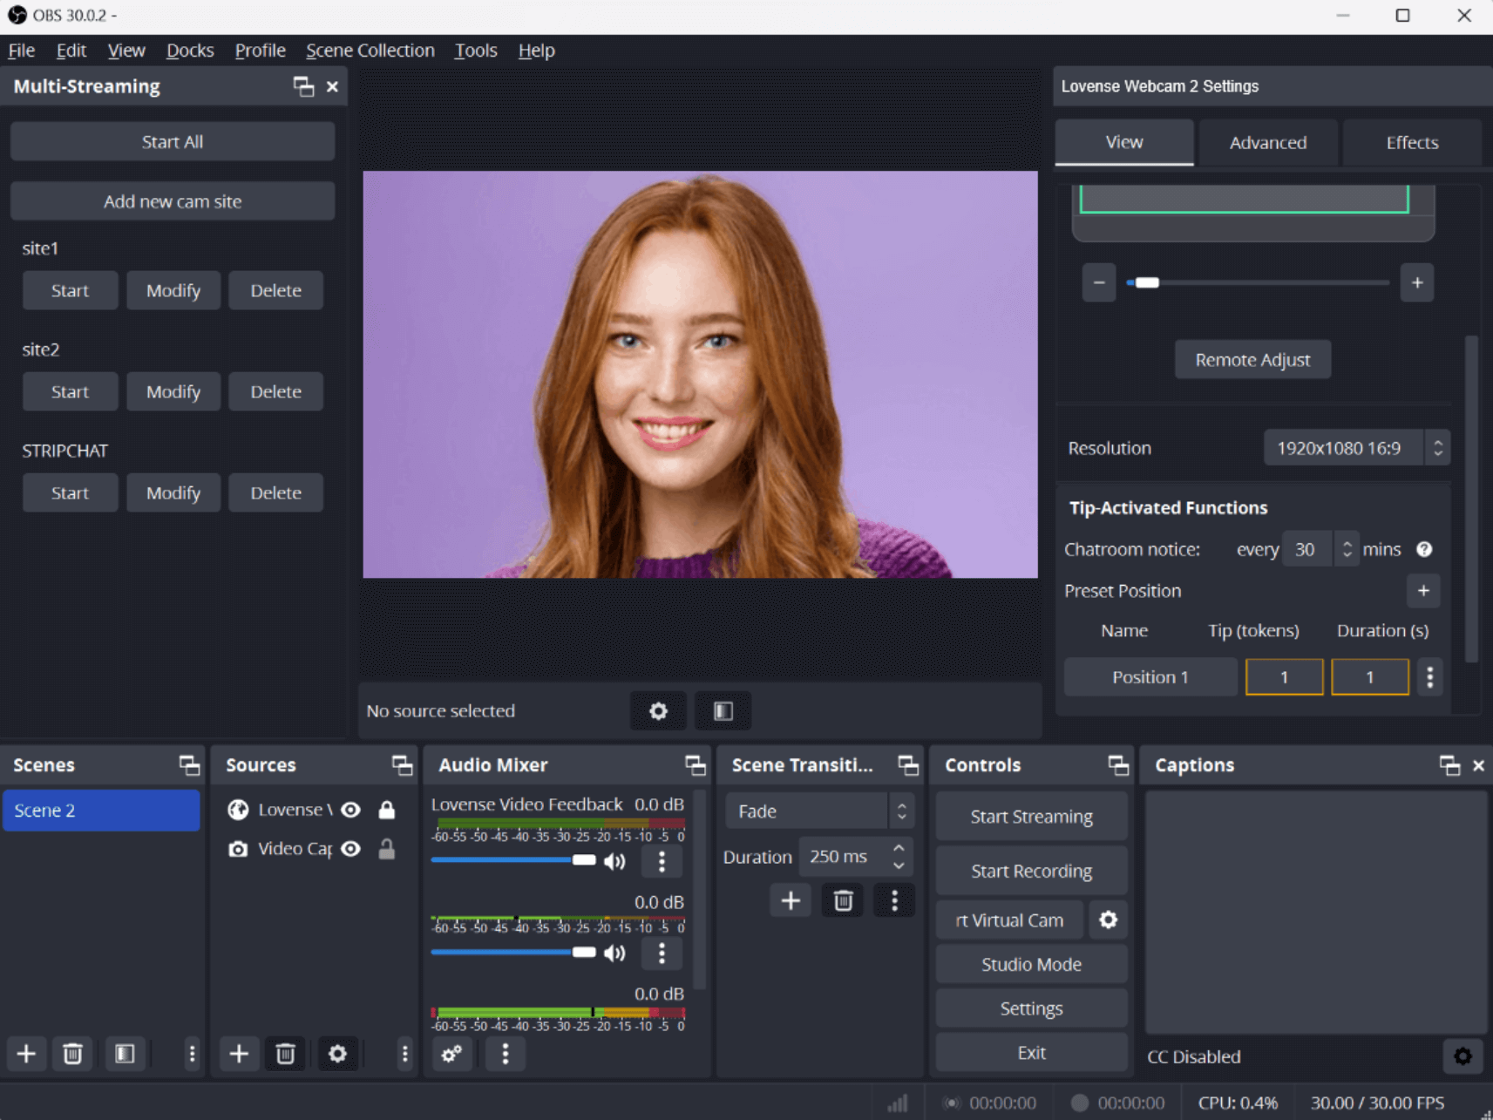
Task: Open Position 1 three-dot options menu
Action: click(x=1429, y=677)
